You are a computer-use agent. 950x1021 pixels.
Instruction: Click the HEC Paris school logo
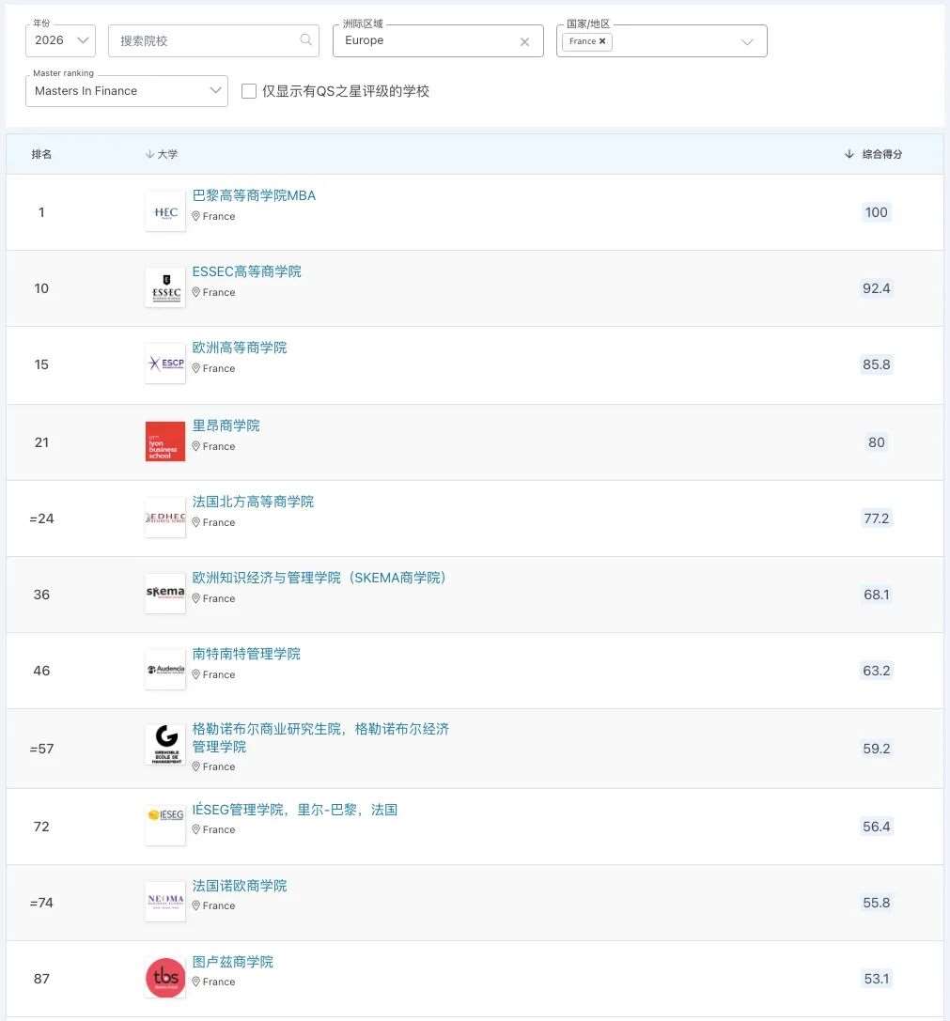coord(165,211)
